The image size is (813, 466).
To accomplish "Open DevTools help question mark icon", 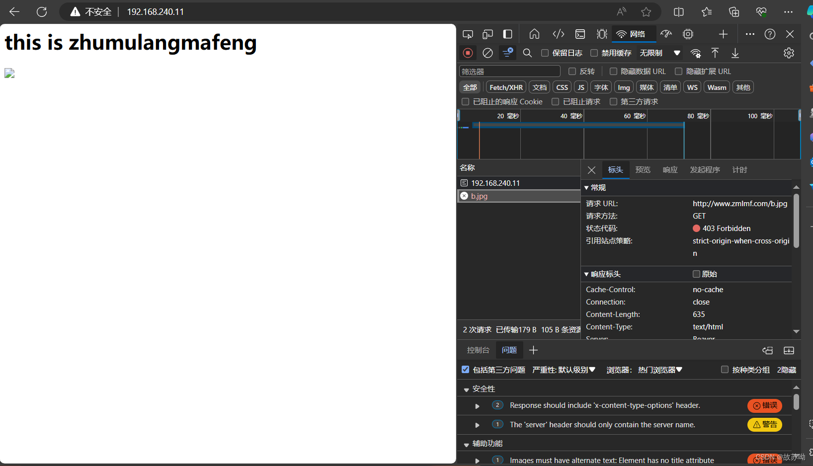I will click(770, 34).
